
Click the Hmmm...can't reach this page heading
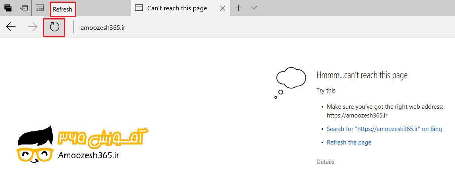click(362, 75)
